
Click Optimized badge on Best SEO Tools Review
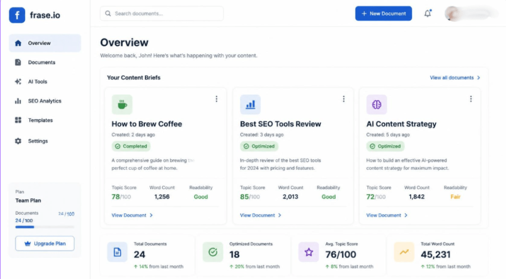click(259, 146)
